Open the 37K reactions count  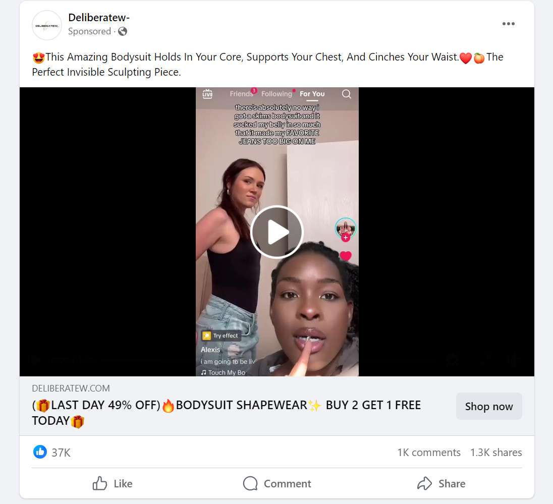61,453
